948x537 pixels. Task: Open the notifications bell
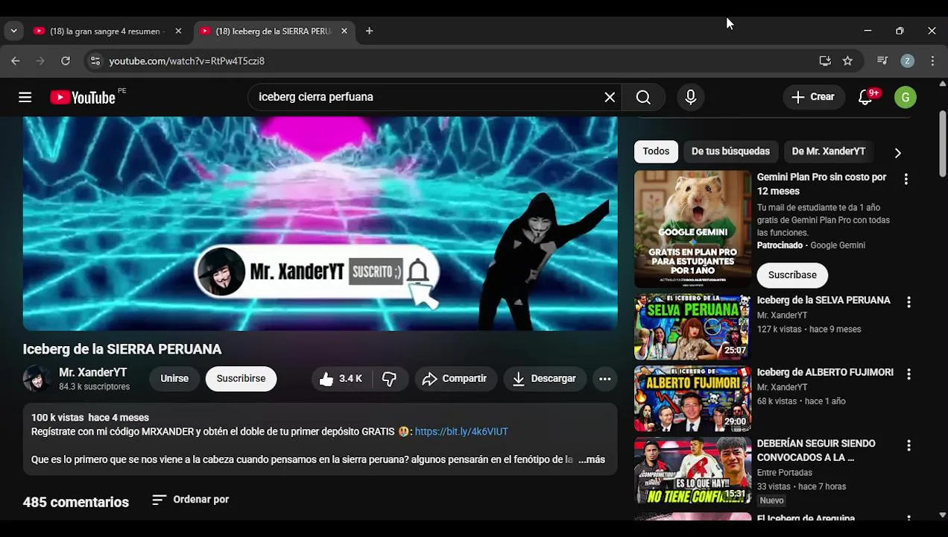[x=865, y=97]
